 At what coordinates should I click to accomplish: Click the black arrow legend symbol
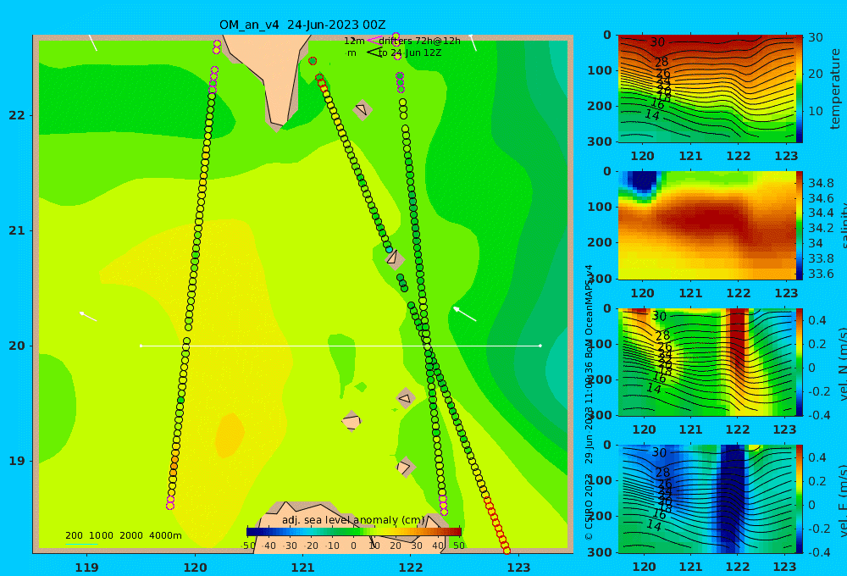374,53
